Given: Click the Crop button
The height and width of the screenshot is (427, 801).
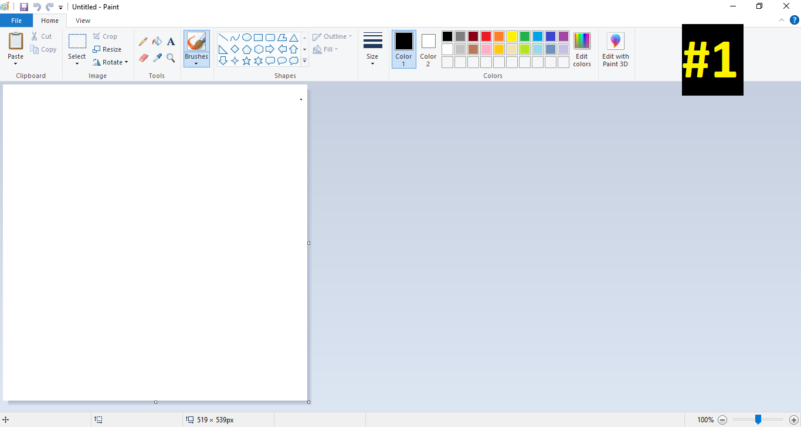Looking at the screenshot, I should coord(105,36).
